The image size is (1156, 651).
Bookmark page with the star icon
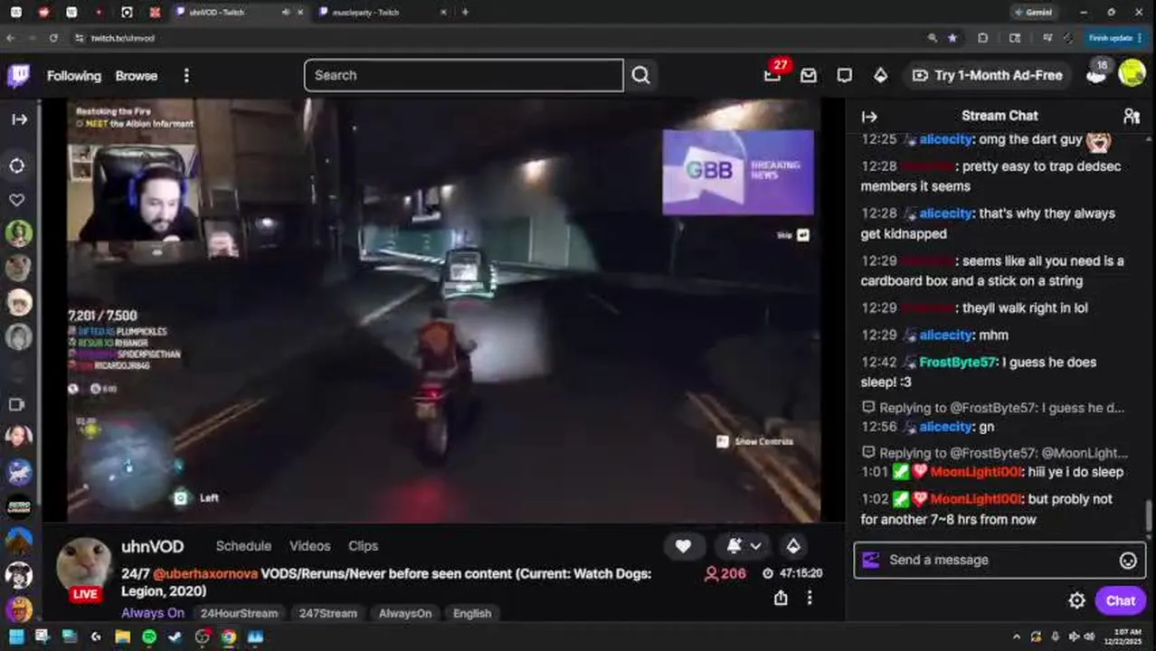click(952, 38)
